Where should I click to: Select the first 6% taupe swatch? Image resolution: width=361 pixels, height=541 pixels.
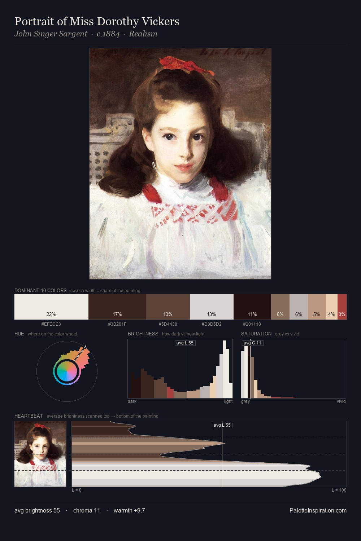280,307
